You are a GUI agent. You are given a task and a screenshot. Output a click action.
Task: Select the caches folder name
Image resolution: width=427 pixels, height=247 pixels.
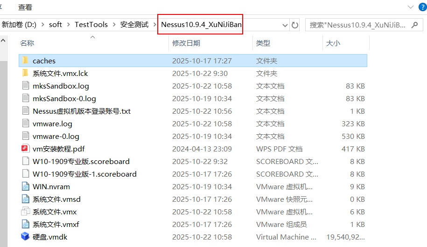(x=44, y=61)
